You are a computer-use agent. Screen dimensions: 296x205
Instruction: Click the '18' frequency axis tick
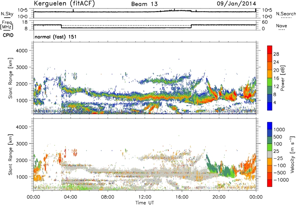pos(25,22)
